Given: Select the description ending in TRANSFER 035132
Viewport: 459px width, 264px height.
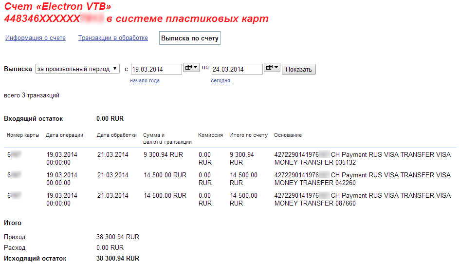Looking at the screenshot, I should 363,158.
